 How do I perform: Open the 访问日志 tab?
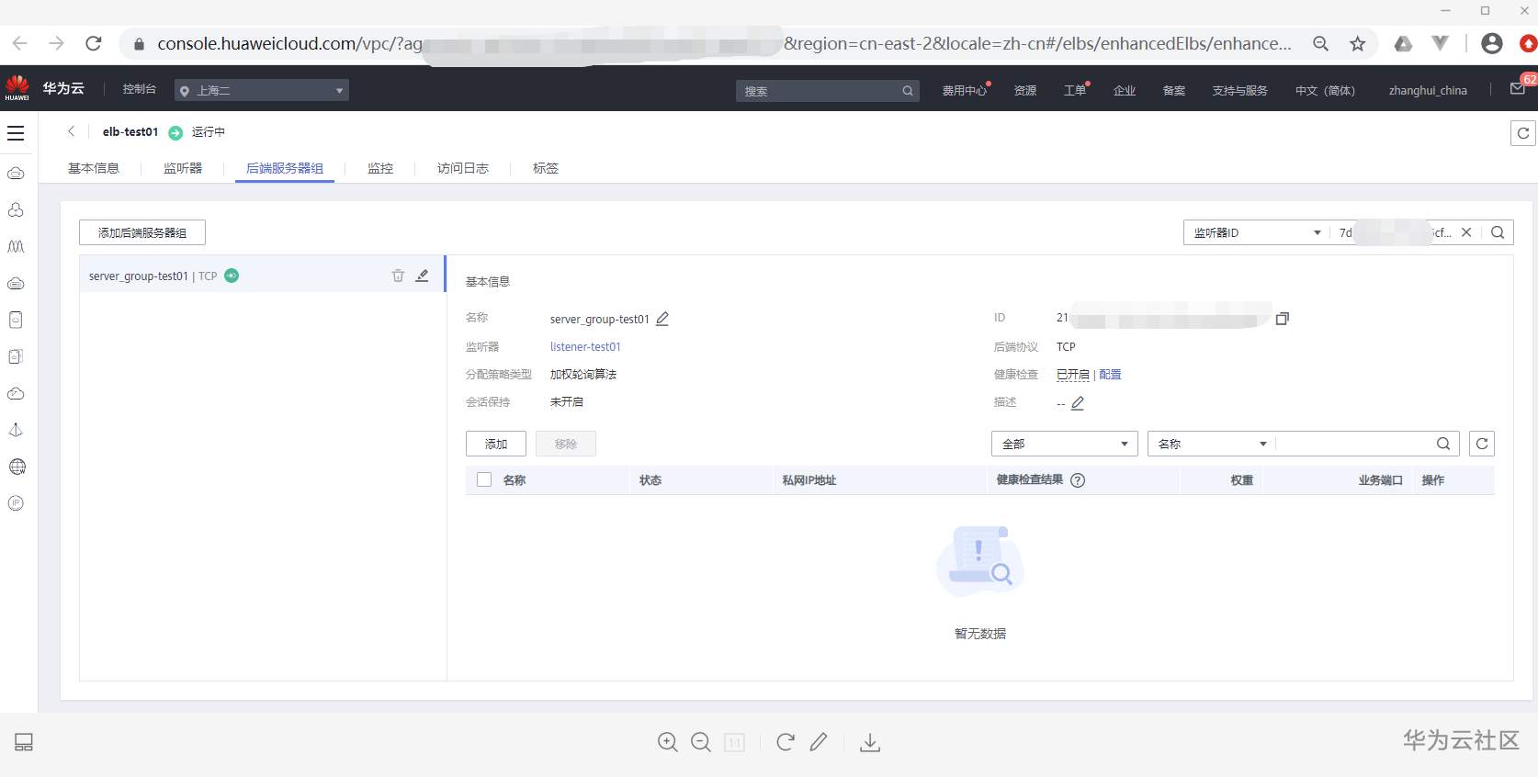(463, 168)
